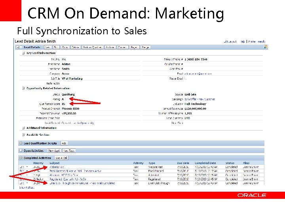Viewport: 285px width, 213px height.
Task: Click the Edit button in Lead Details
Action: 56,47
